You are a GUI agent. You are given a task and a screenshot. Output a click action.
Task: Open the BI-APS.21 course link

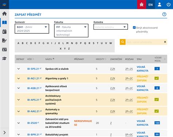point(34,100)
